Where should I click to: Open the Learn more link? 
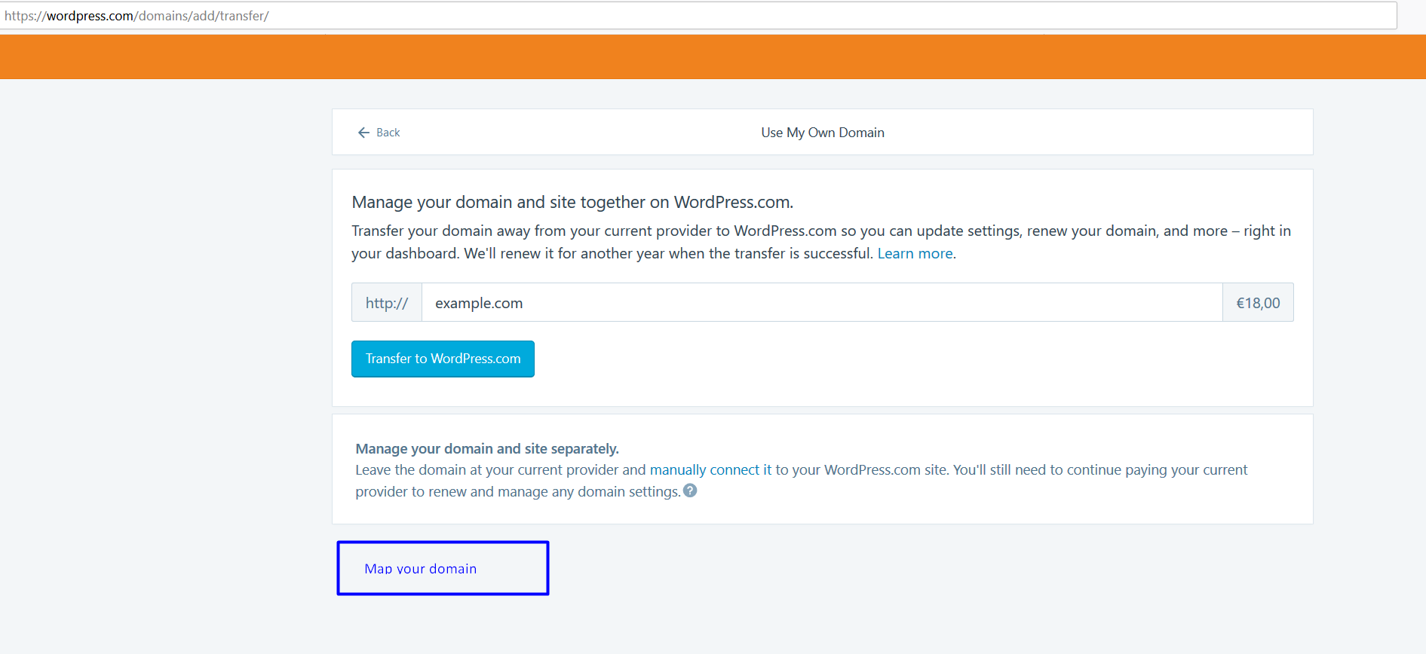click(x=915, y=253)
